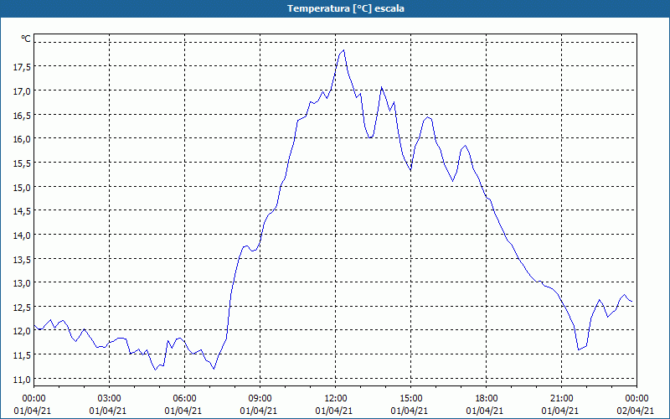Click the 03:00 time axis label
The height and width of the screenshot is (419, 670).
tap(110, 399)
